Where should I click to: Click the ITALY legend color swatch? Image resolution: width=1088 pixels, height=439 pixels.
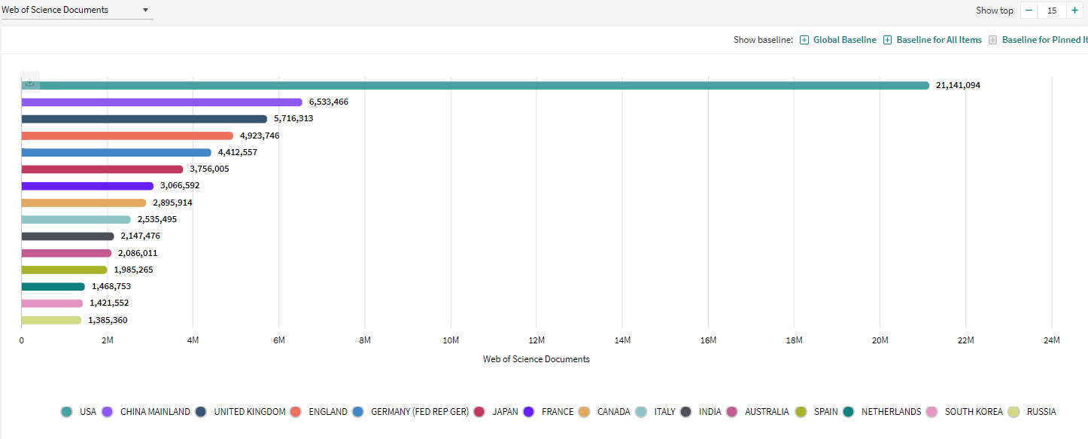click(x=641, y=412)
